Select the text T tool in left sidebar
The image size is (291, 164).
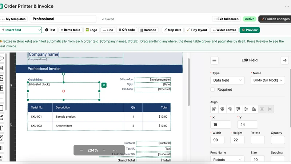point(1,128)
